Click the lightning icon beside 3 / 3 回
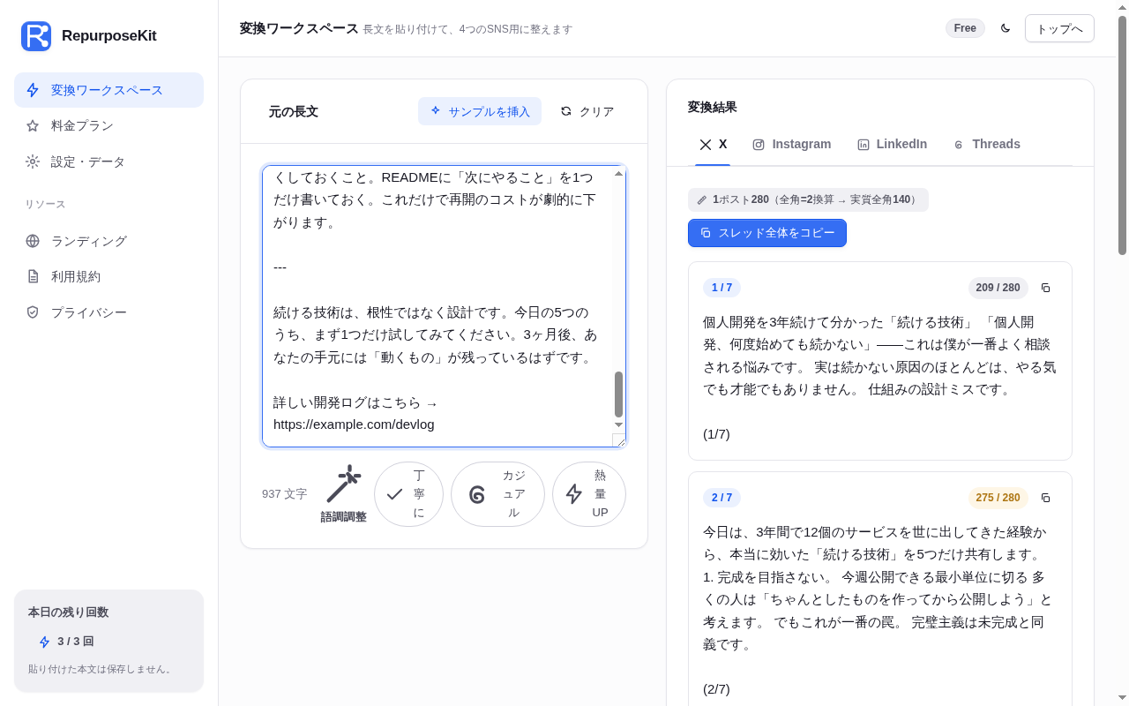Image resolution: width=1129 pixels, height=706 pixels. pos(44,642)
